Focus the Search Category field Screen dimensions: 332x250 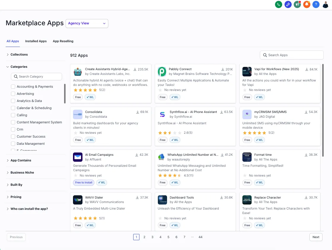click(x=36, y=77)
